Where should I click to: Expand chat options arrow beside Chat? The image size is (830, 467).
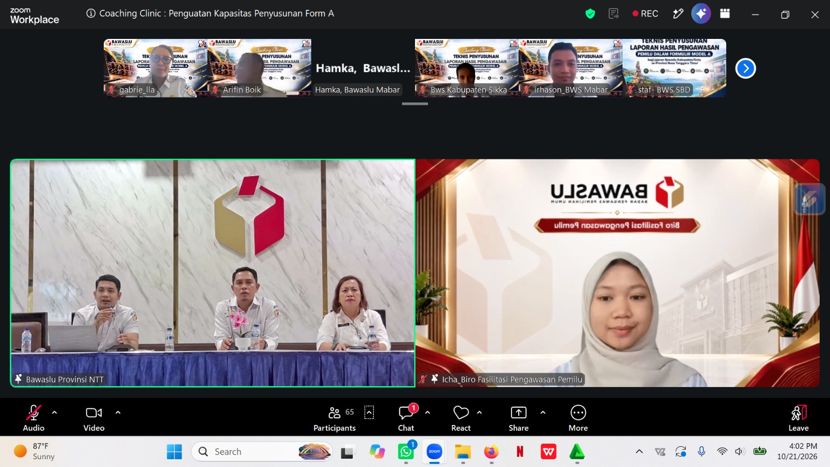427,413
